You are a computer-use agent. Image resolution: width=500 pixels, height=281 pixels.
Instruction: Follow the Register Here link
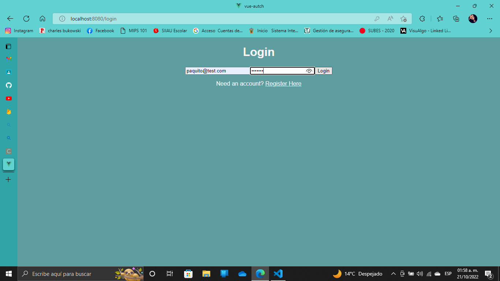point(283,83)
